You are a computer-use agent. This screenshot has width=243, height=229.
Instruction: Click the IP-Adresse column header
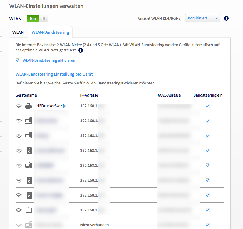pos(89,95)
